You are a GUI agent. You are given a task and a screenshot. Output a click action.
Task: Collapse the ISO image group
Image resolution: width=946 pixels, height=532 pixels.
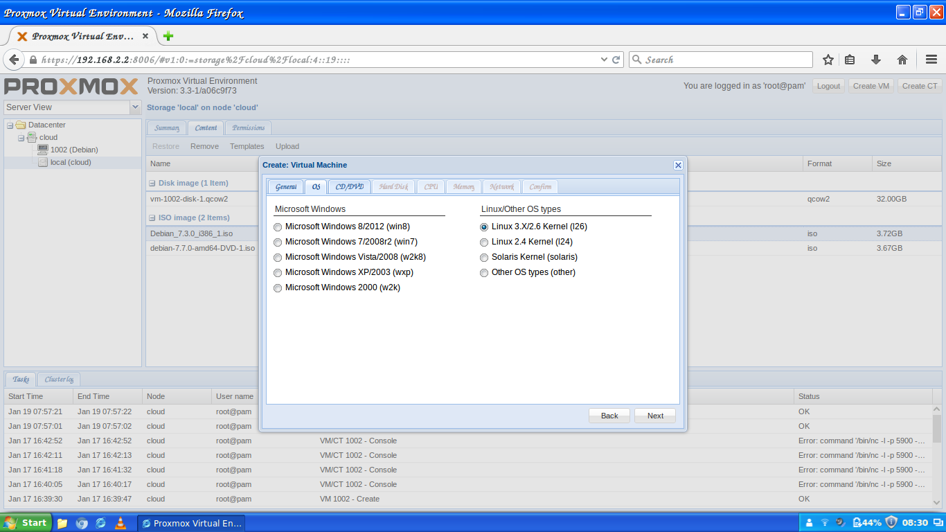point(152,218)
